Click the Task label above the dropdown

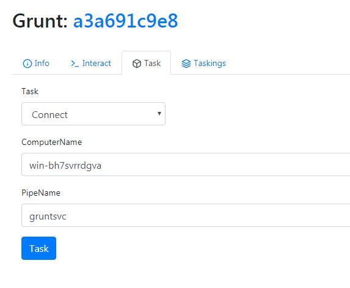[x=30, y=91]
